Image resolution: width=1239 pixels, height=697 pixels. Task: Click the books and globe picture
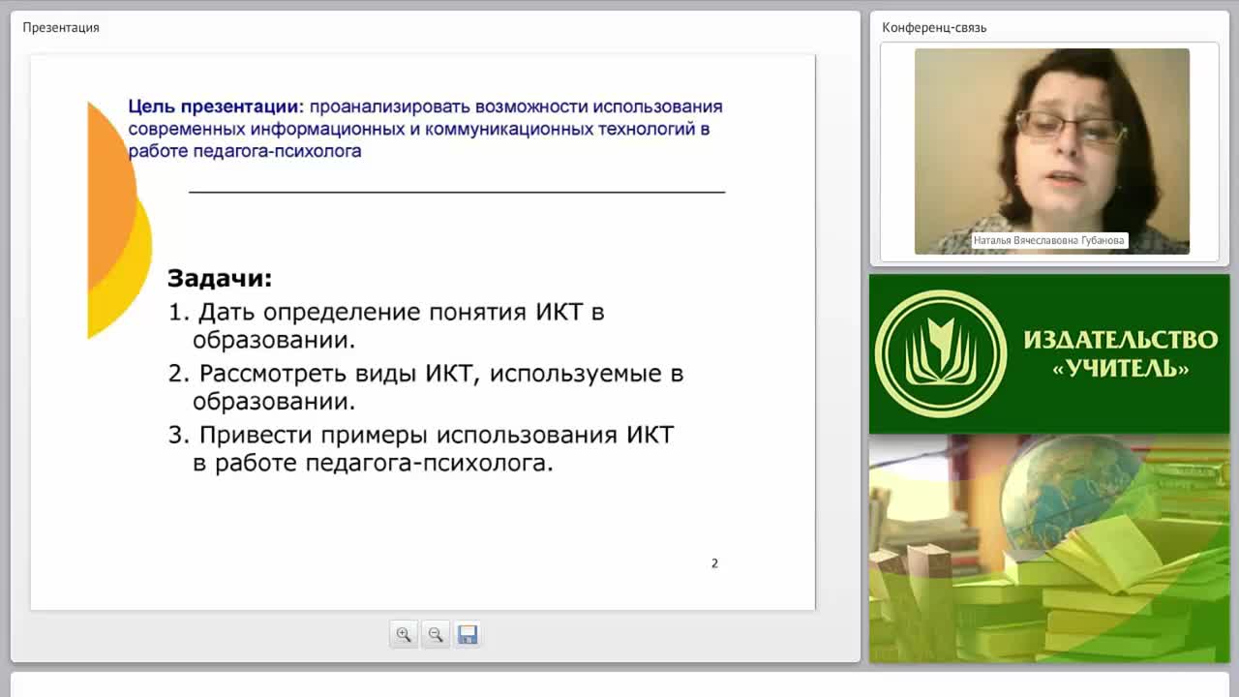point(1049,549)
